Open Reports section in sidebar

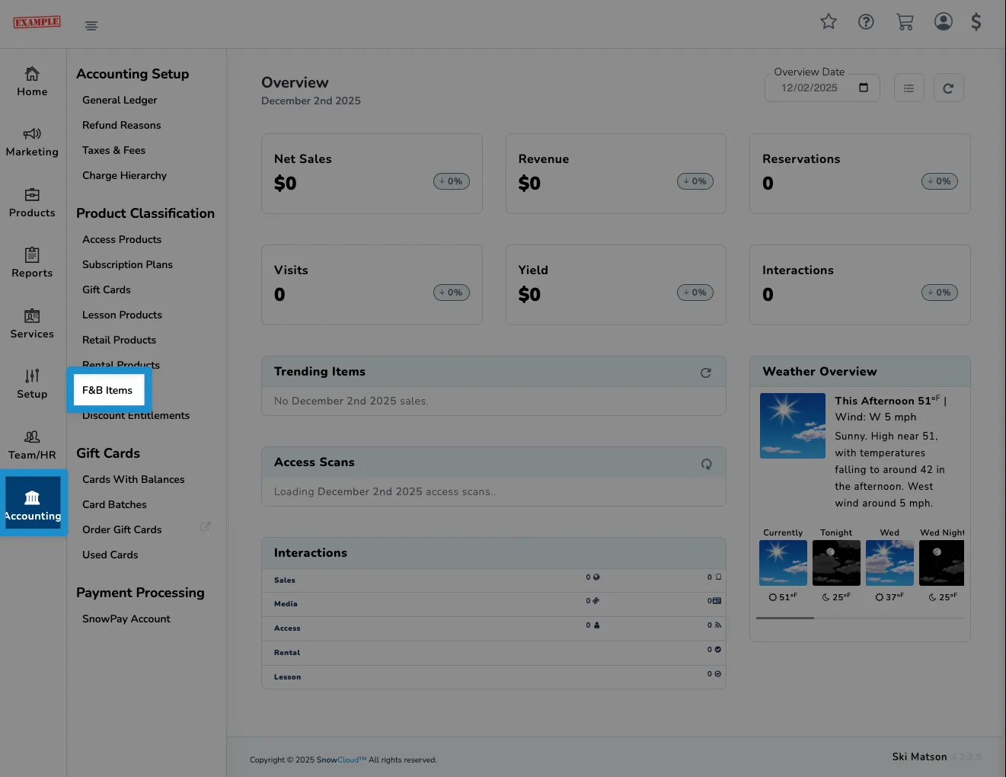32,264
